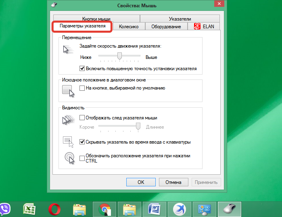This screenshot has height=217, width=282.
Task: Open the Колесико tab
Action: [x=129, y=27]
